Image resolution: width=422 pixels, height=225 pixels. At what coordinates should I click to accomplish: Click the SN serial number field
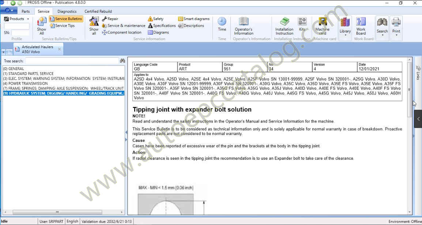pos(20,33)
